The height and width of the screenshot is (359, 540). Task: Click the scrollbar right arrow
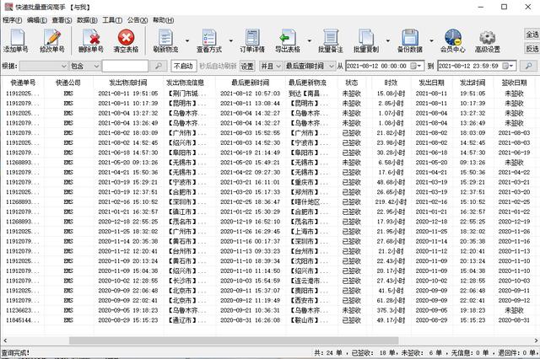click(x=536, y=340)
